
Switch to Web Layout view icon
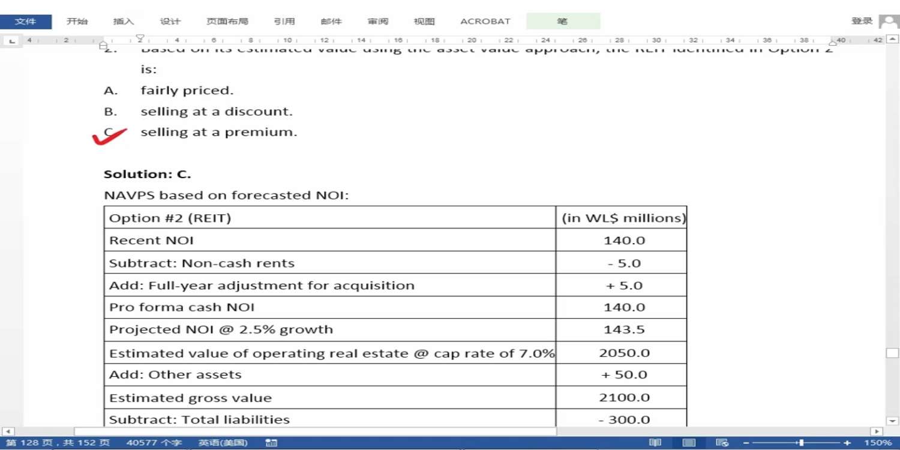722,443
